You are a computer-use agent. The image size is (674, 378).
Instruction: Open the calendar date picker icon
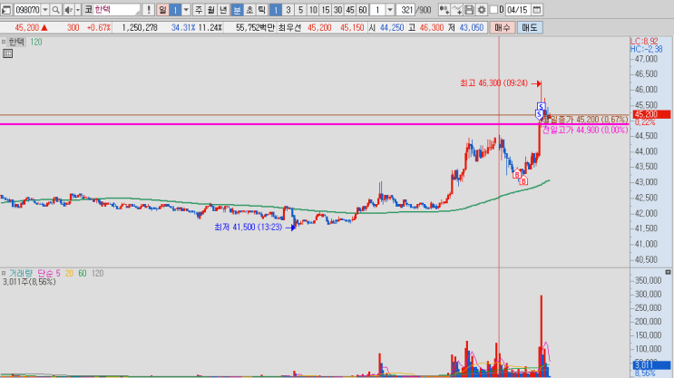coord(537,9)
